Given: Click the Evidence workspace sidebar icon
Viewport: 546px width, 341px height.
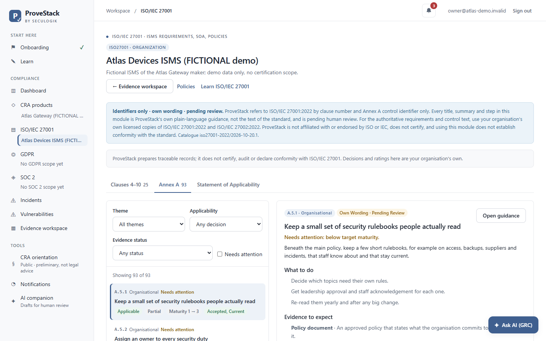Looking at the screenshot, I should tap(13, 228).
